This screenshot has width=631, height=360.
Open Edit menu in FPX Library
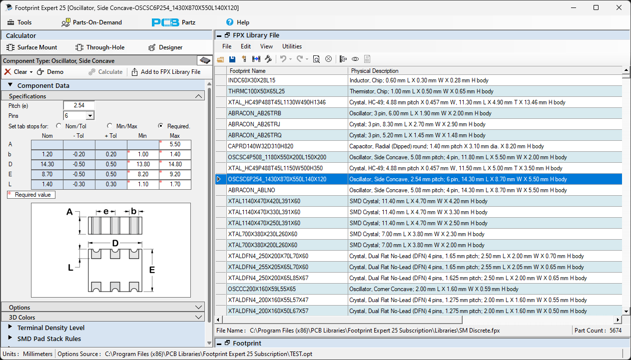(246, 46)
